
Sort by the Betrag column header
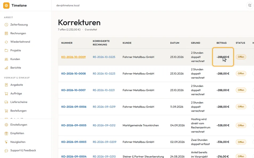pos(221,43)
